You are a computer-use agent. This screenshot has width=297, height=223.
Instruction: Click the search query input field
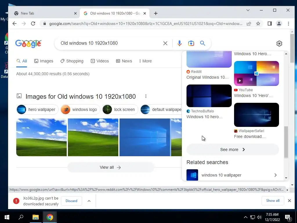click(110, 43)
